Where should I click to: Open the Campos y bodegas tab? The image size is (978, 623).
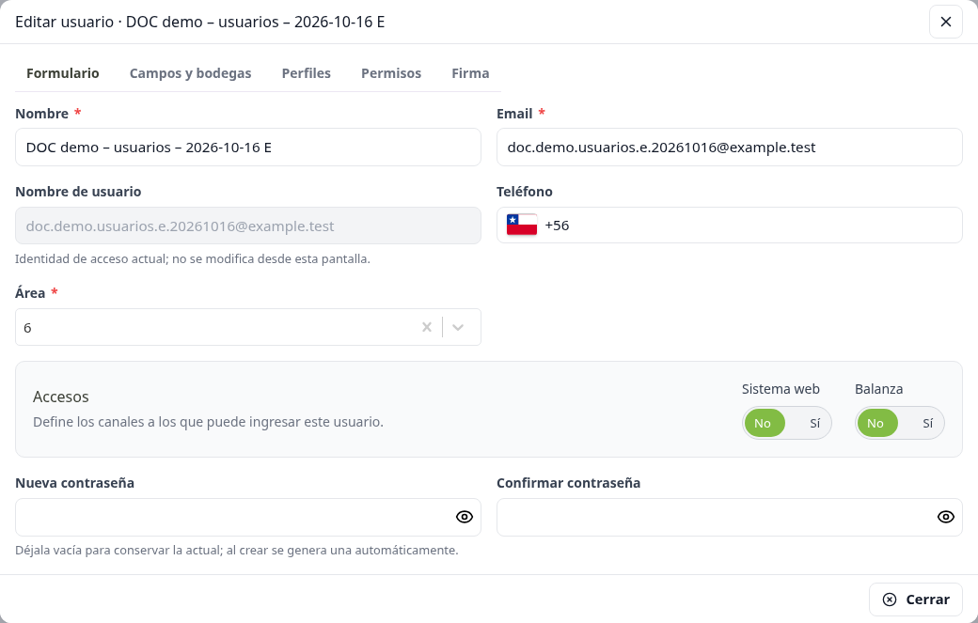pos(190,73)
